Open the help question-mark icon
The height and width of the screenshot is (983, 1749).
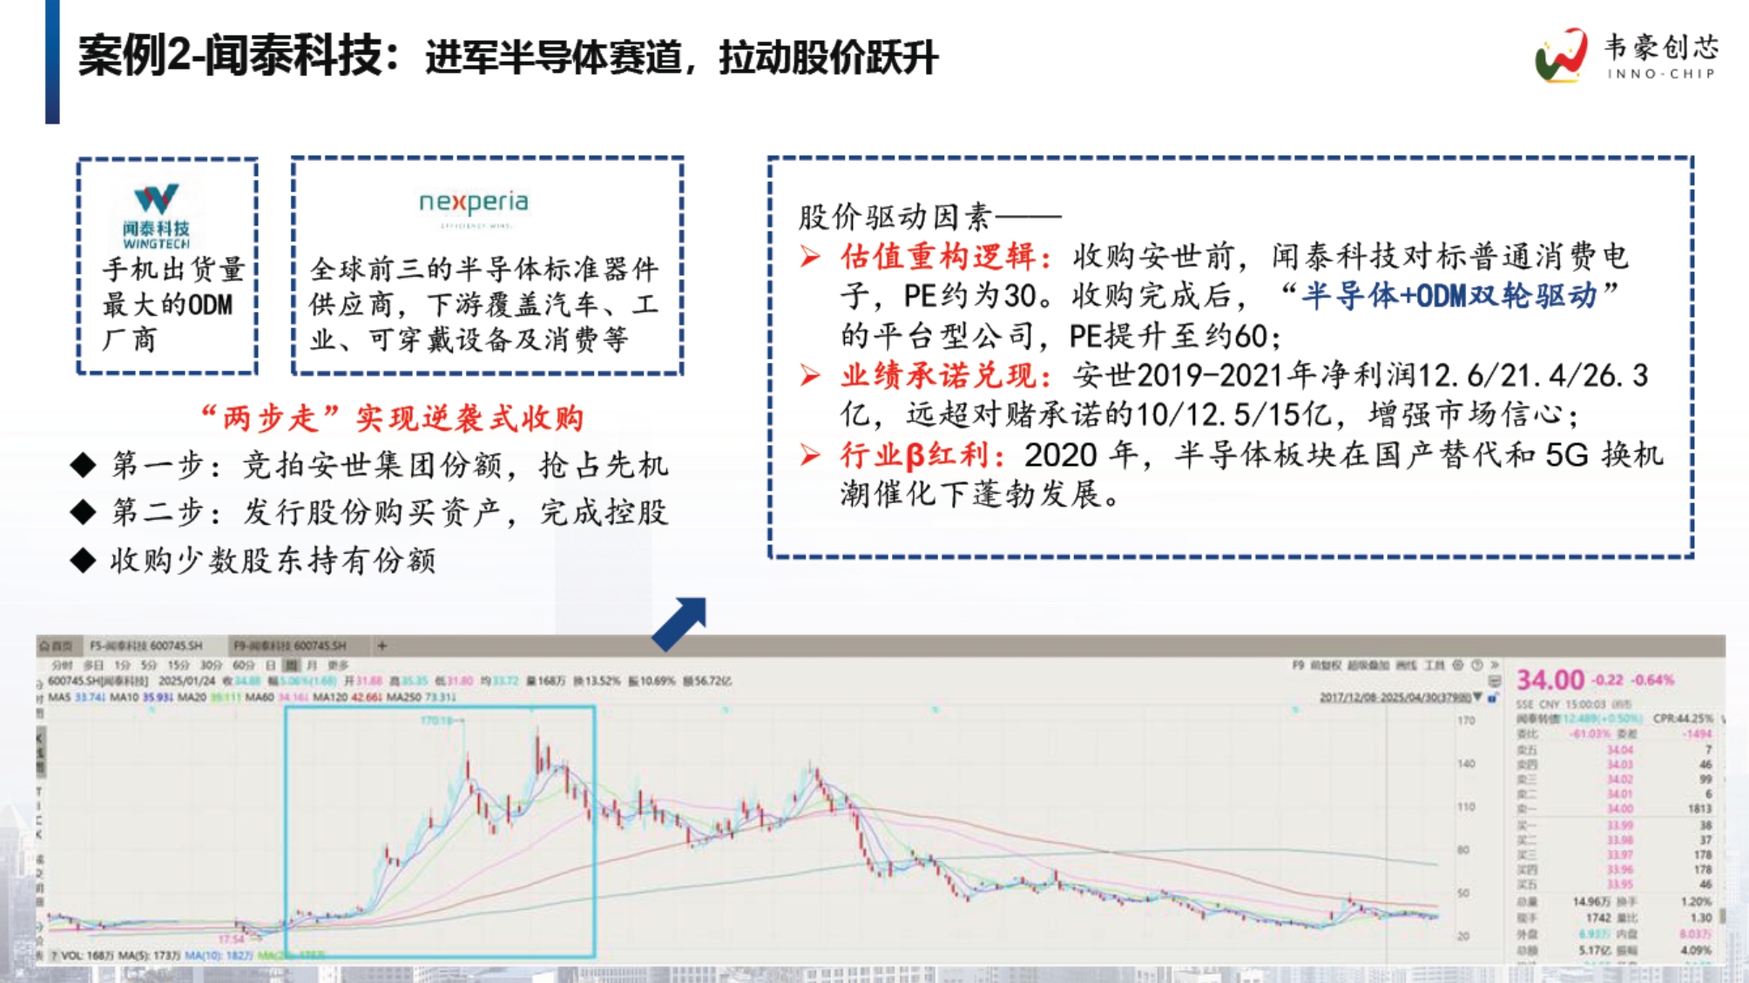tap(1476, 665)
